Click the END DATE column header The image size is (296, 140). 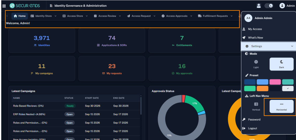pyautogui.click(x=119, y=98)
